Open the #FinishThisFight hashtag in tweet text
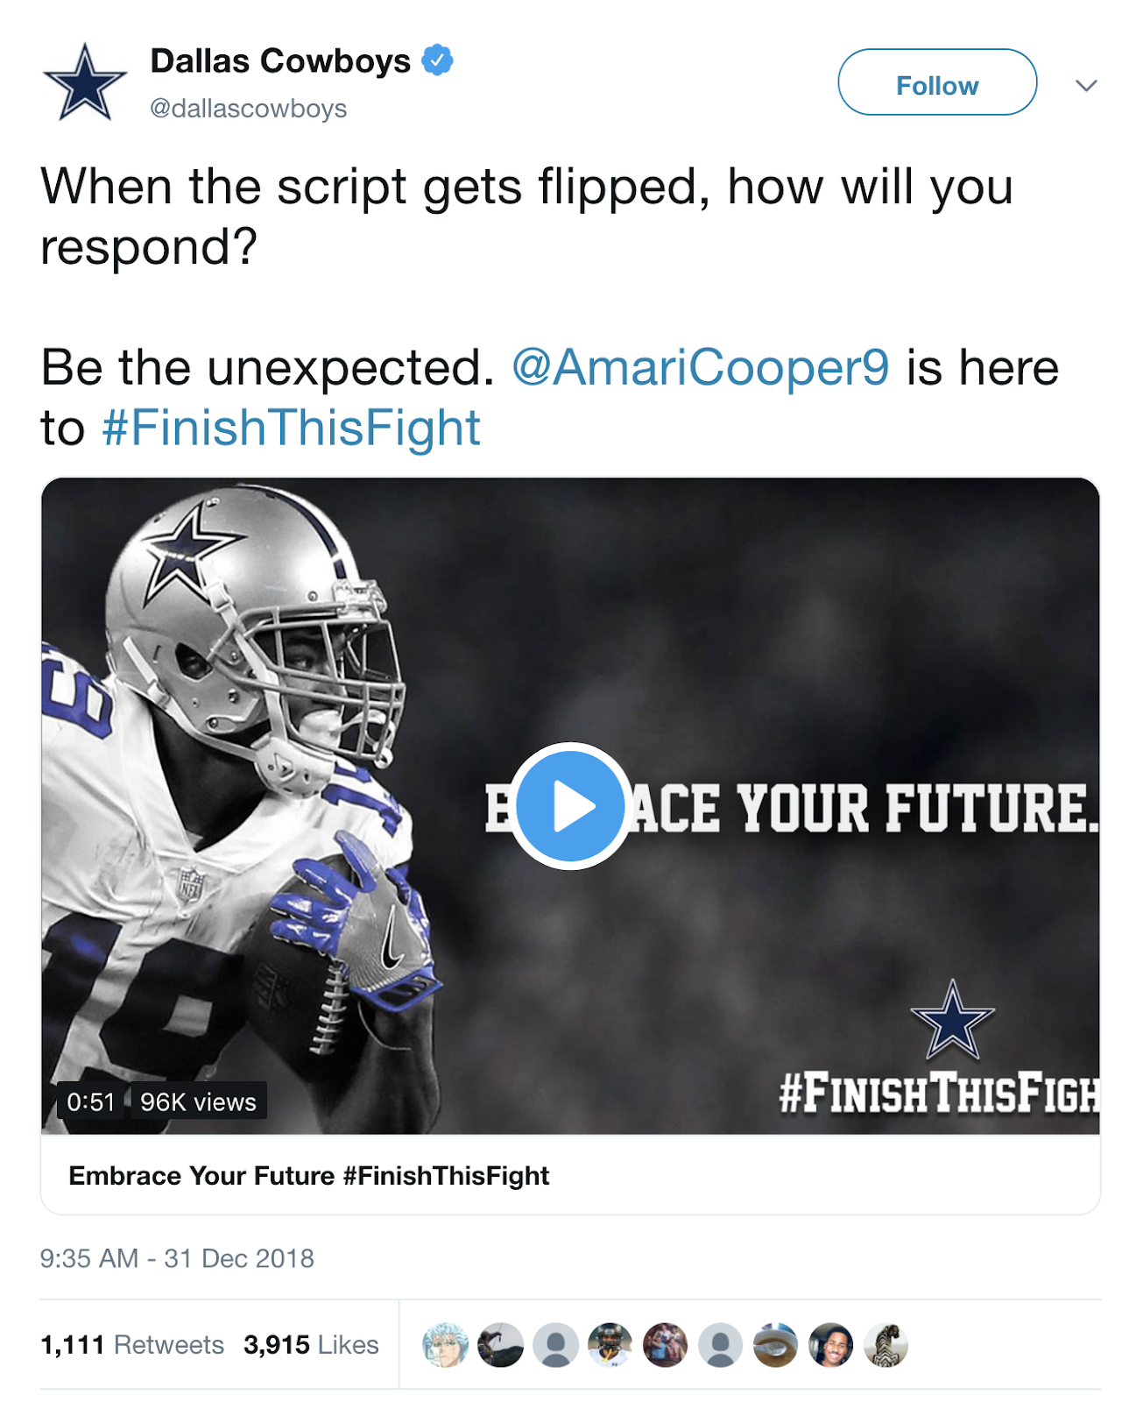The image size is (1136, 1402). (x=291, y=428)
